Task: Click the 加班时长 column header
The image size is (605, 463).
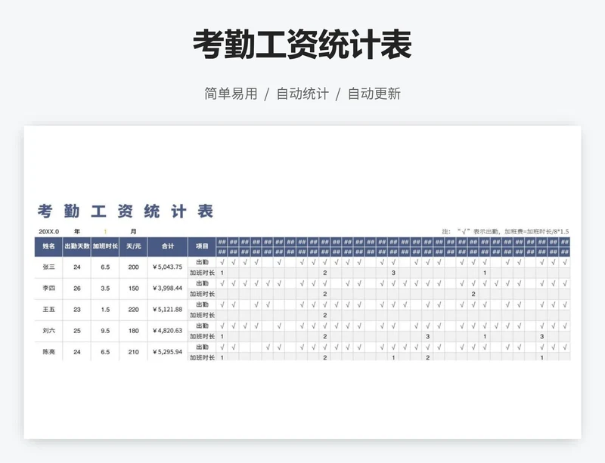Action: tap(105, 246)
